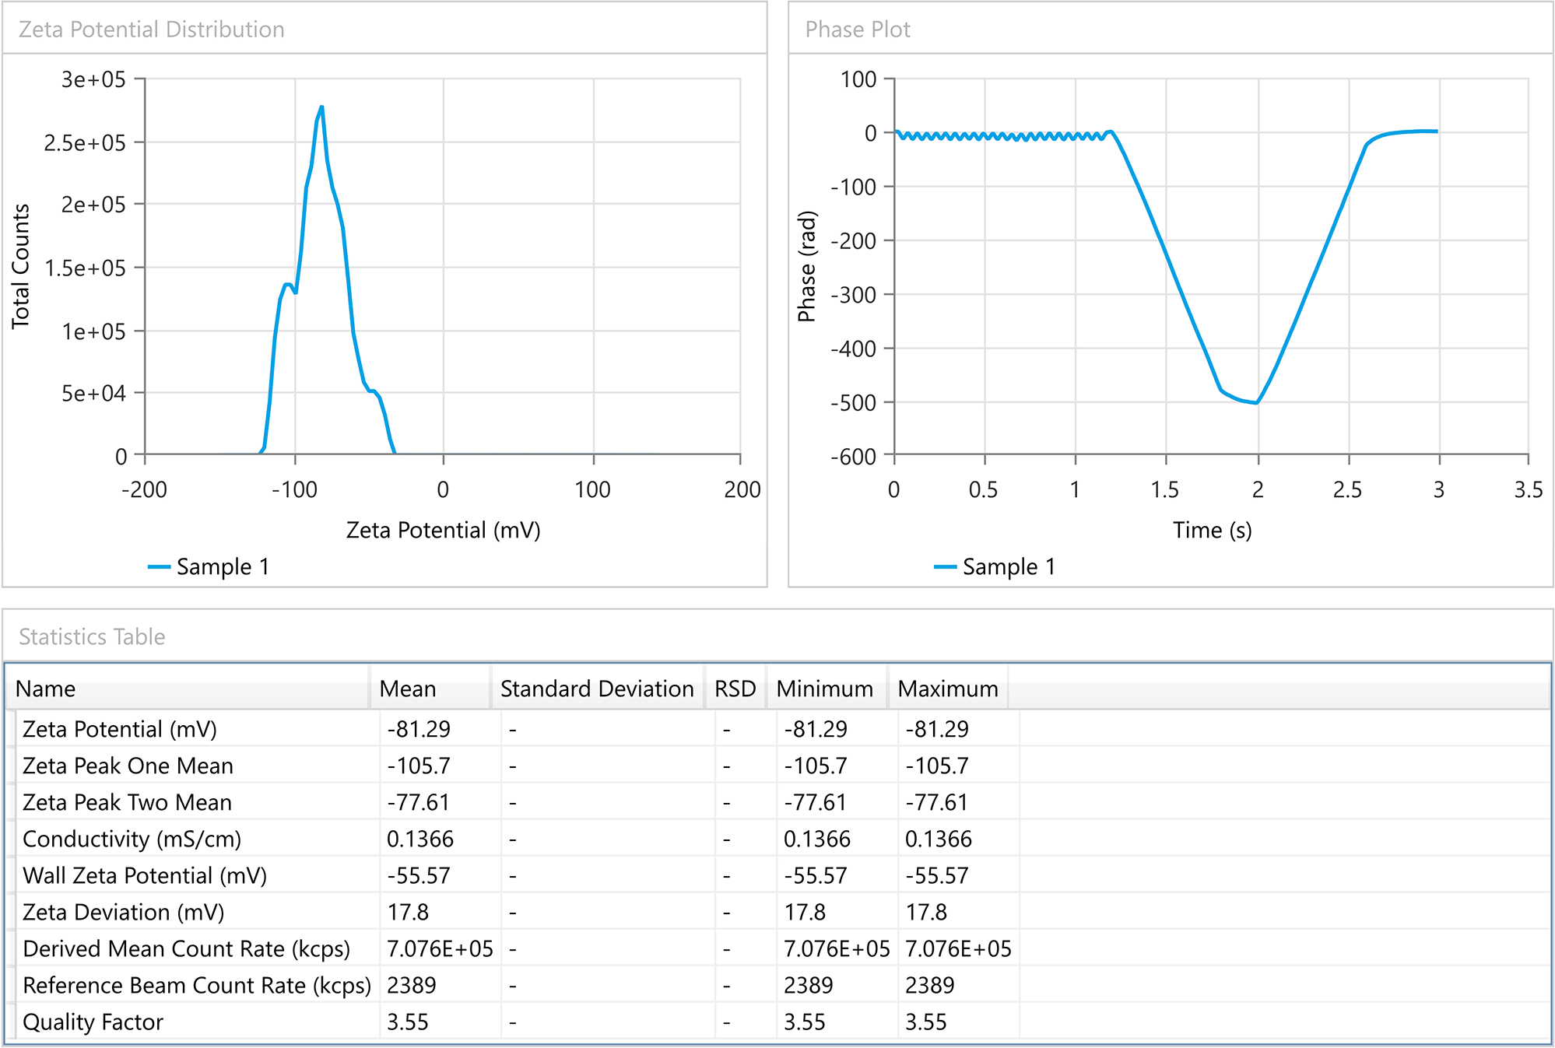This screenshot has width=1555, height=1048.
Task: Select the Wall Zeta Potential row
Action: [x=145, y=875]
